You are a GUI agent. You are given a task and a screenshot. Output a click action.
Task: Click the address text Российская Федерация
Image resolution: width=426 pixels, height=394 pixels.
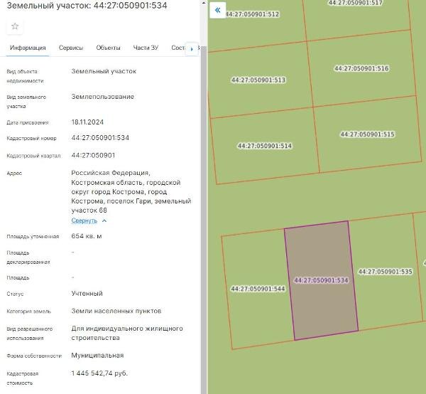111,173
